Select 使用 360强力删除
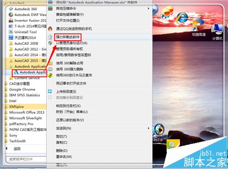Viewport: 228px width, 169px height. (x=99, y=69)
